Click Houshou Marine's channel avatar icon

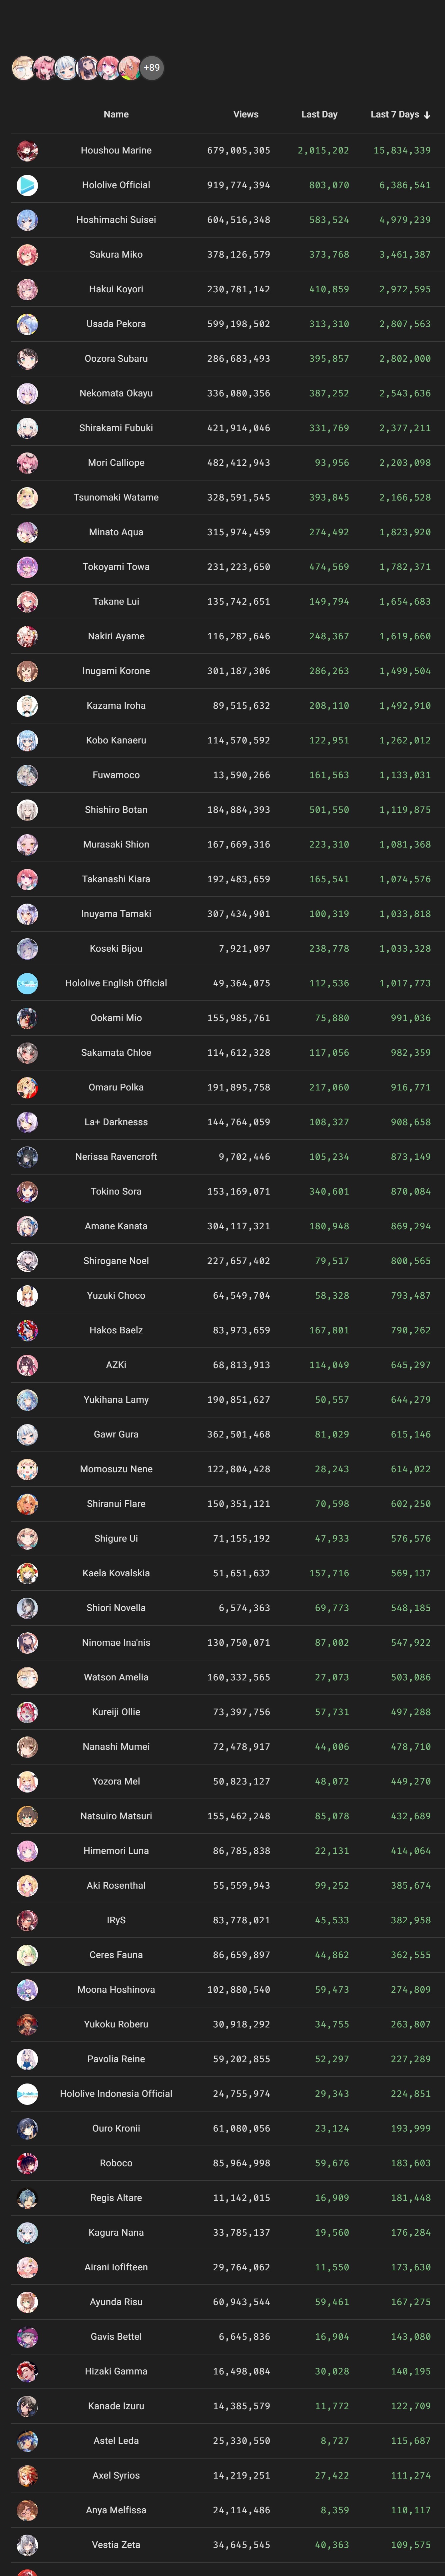tap(27, 150)
